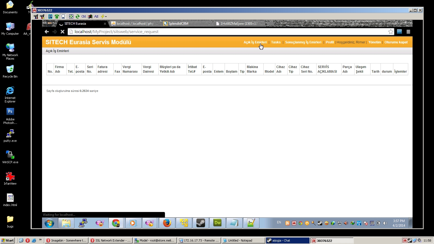Screen dimensions: 434x244
Task: Open IrfanView desktop icon
Action: (10, 179)
